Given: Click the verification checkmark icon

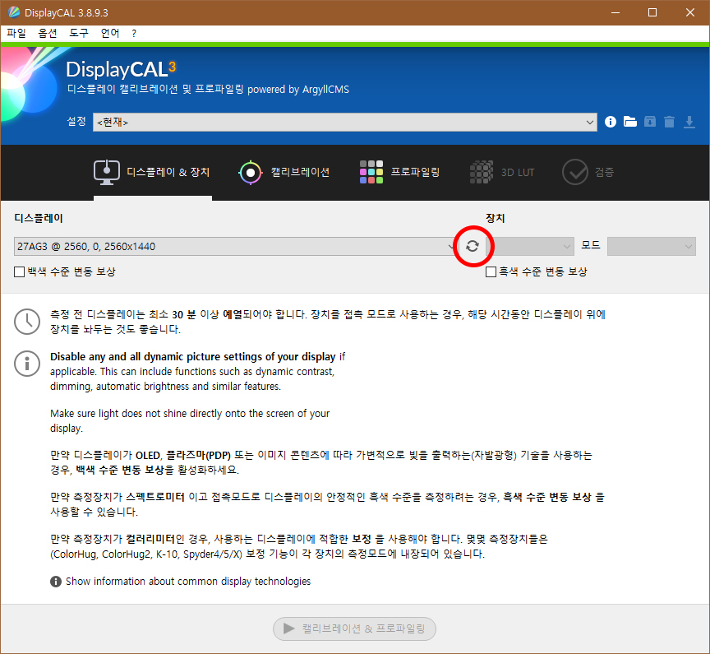Looking at the screenshot, I should 575,172.
